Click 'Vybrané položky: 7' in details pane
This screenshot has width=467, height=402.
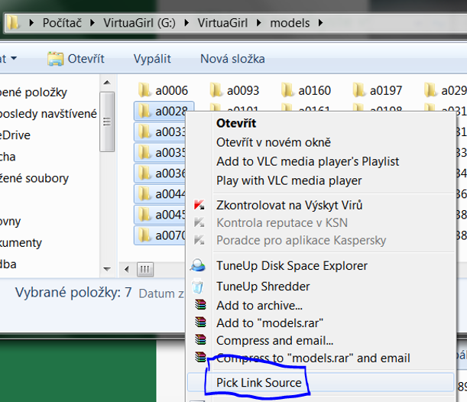pos(73,293)
